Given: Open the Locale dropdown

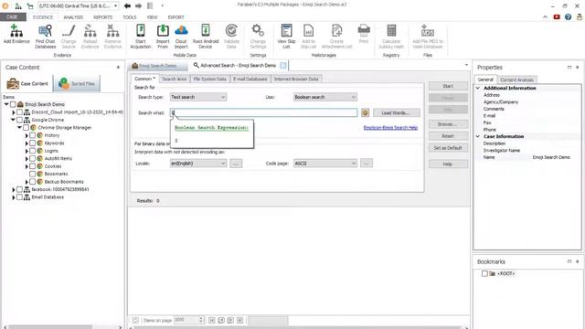Looking at the screenshot, I should coord(198,164).
